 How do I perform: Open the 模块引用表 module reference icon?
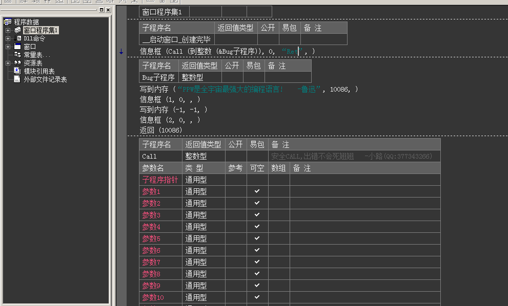17,71
